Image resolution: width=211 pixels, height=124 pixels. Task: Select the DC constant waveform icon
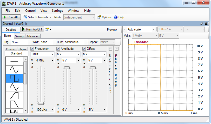14,61
